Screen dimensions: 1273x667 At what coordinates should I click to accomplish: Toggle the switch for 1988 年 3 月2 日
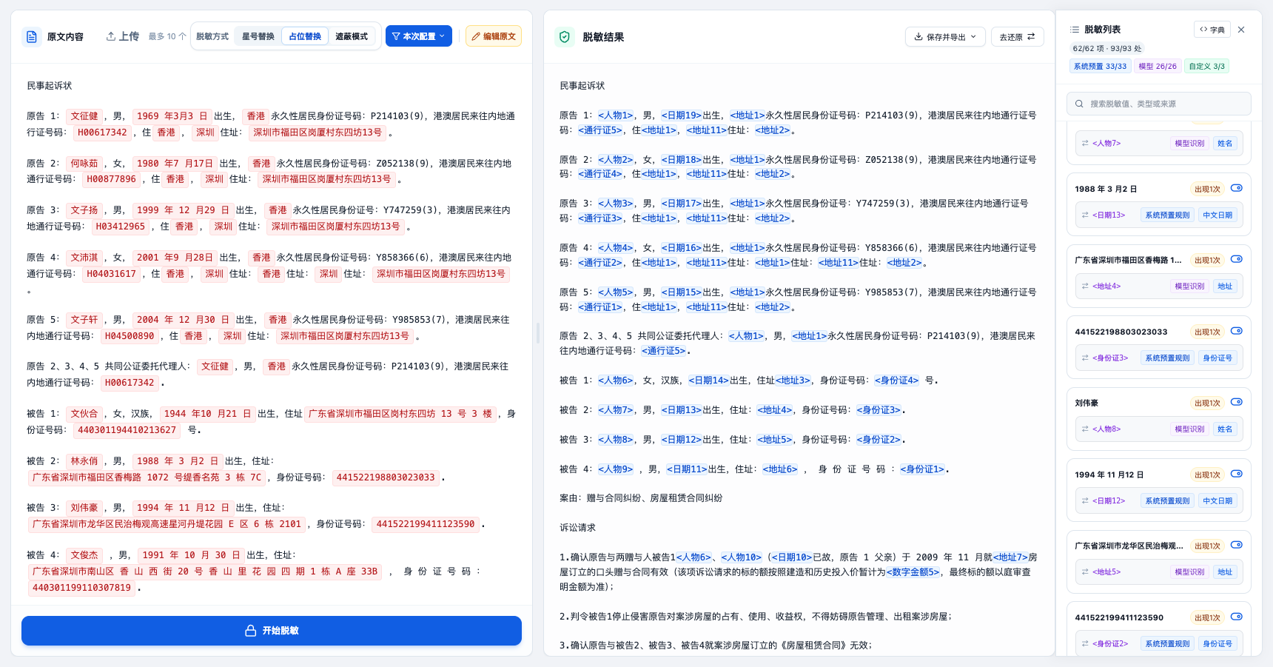point(1237,189)
